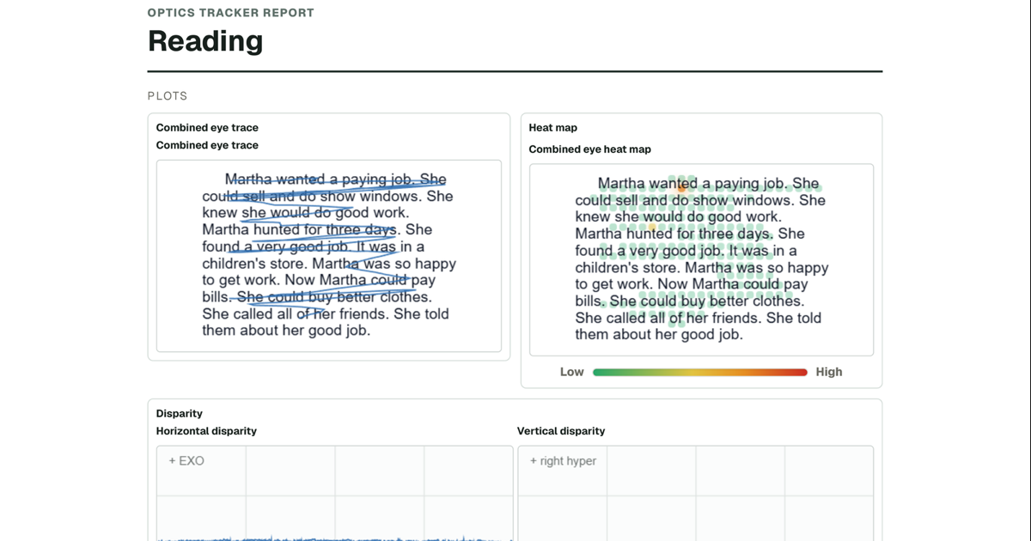
Task: Open the combined eye trace plot image
Action: (x=329, y=256)
